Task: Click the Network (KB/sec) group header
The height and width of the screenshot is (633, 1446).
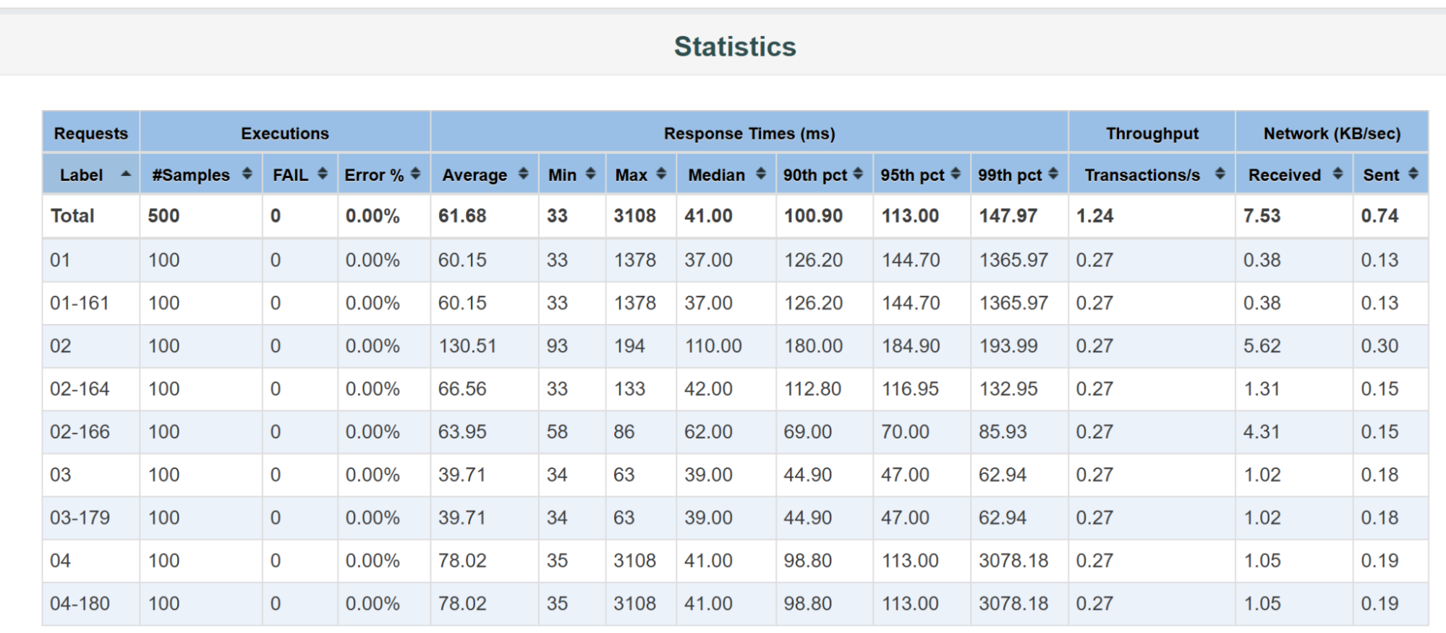Action: point(1332,133)
